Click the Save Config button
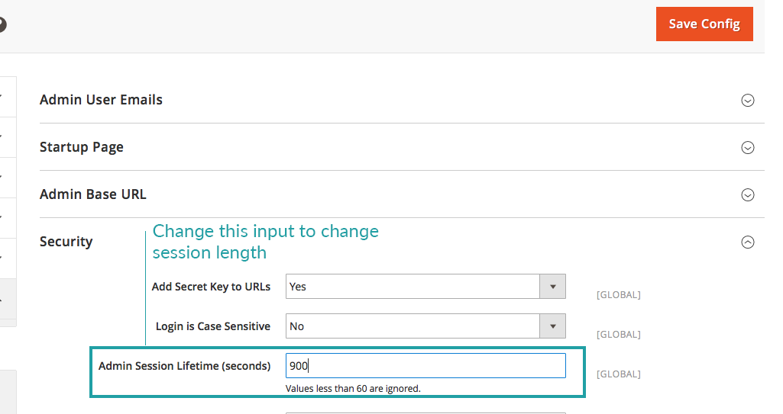The image size is (783, 414). (704, 24)
